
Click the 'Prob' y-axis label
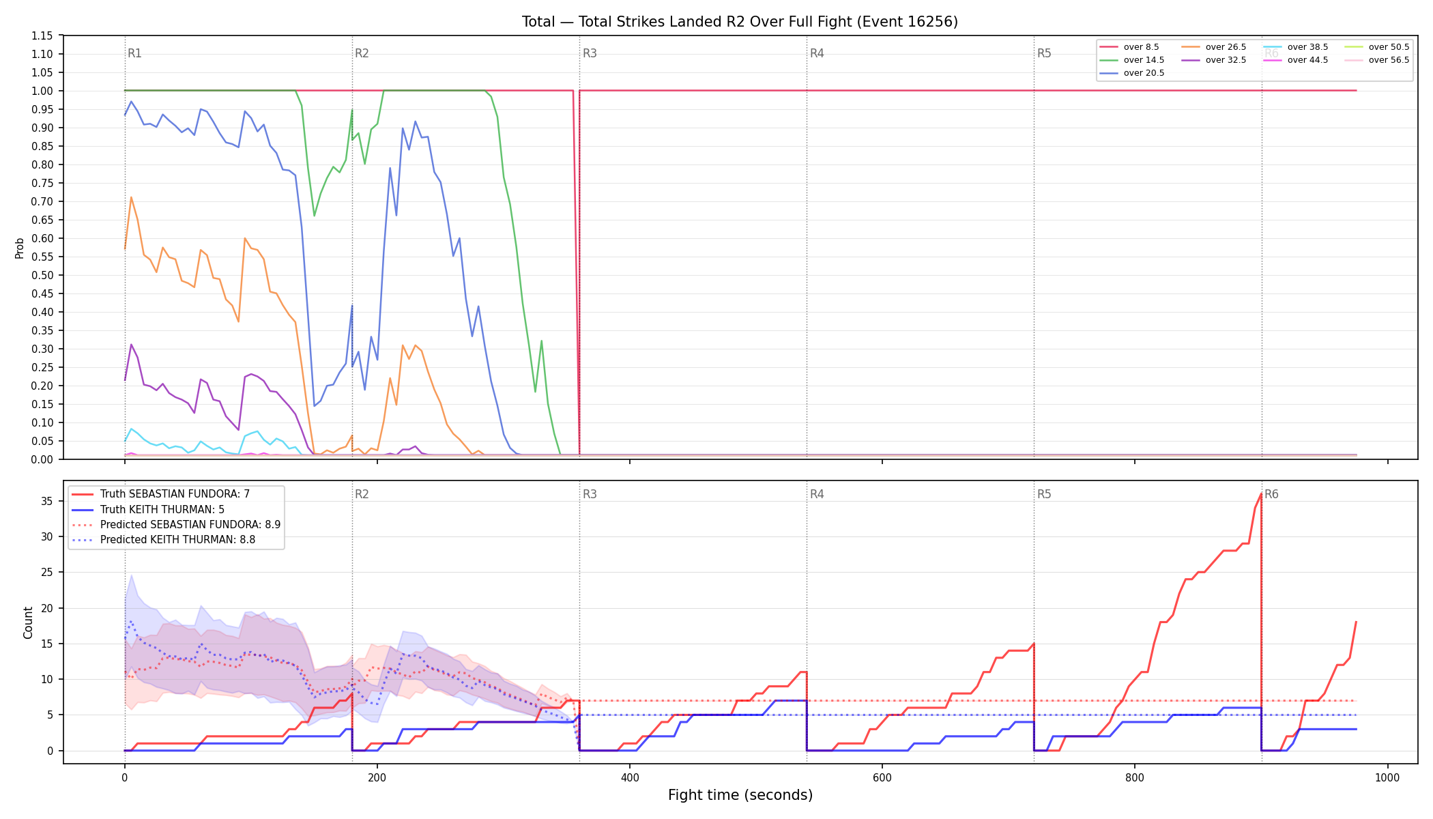click(20, 248)
